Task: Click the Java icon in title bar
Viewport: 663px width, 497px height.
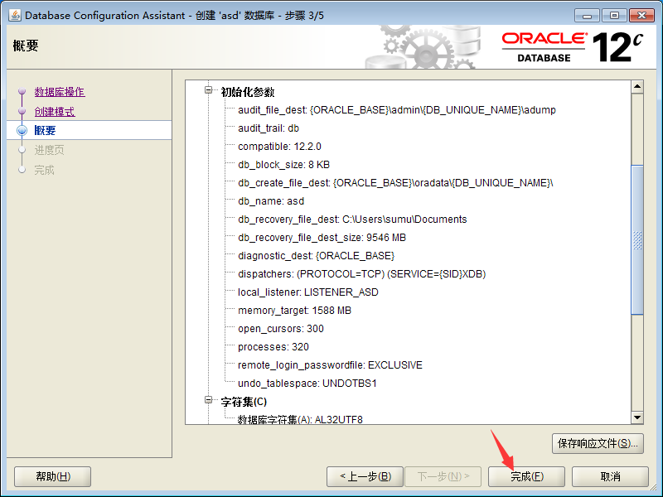Action: point(14,15)
